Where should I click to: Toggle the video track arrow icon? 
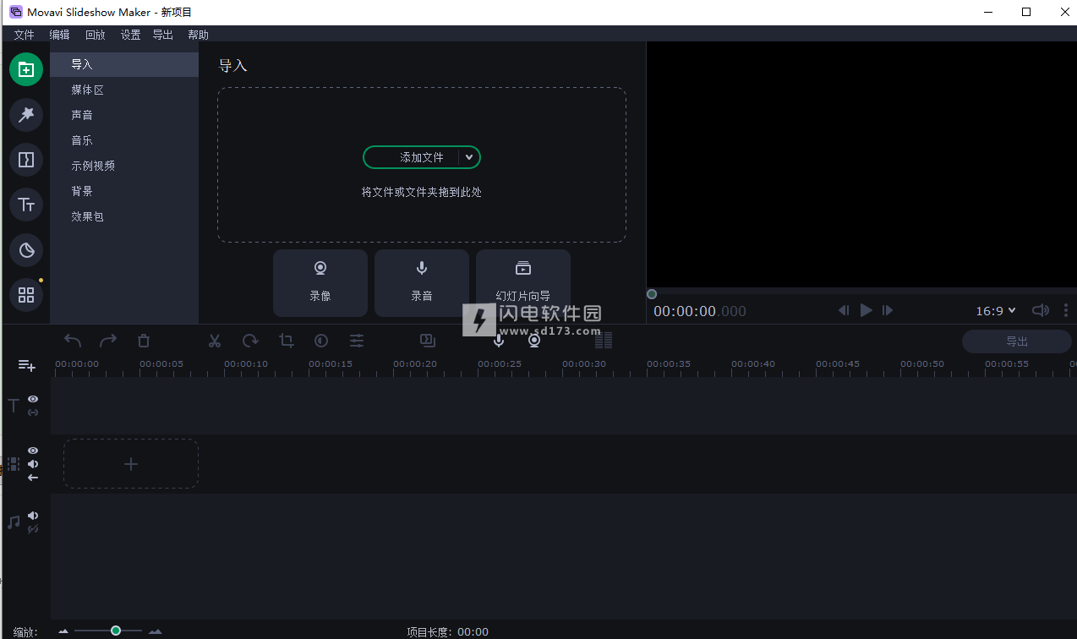(33, 478)
